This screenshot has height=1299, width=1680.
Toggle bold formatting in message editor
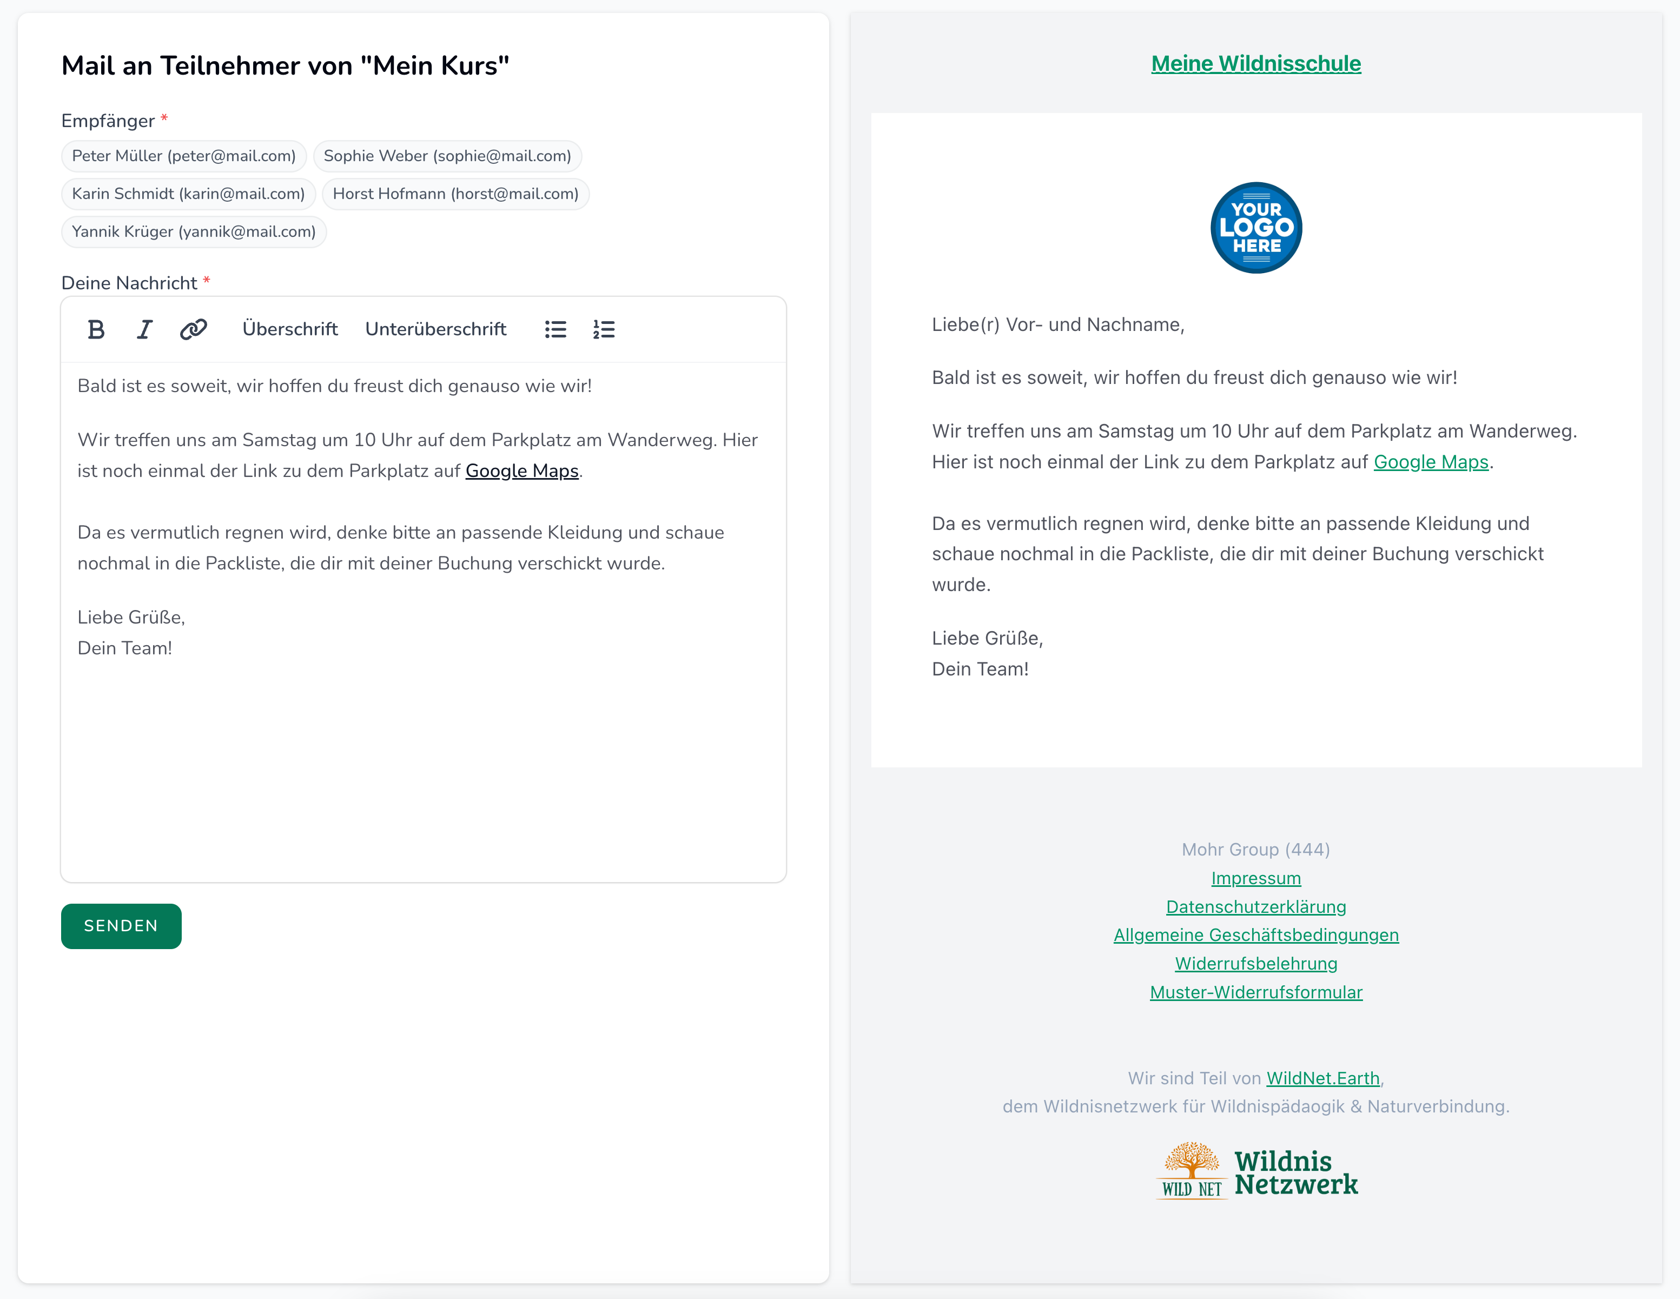pos(95,328)
